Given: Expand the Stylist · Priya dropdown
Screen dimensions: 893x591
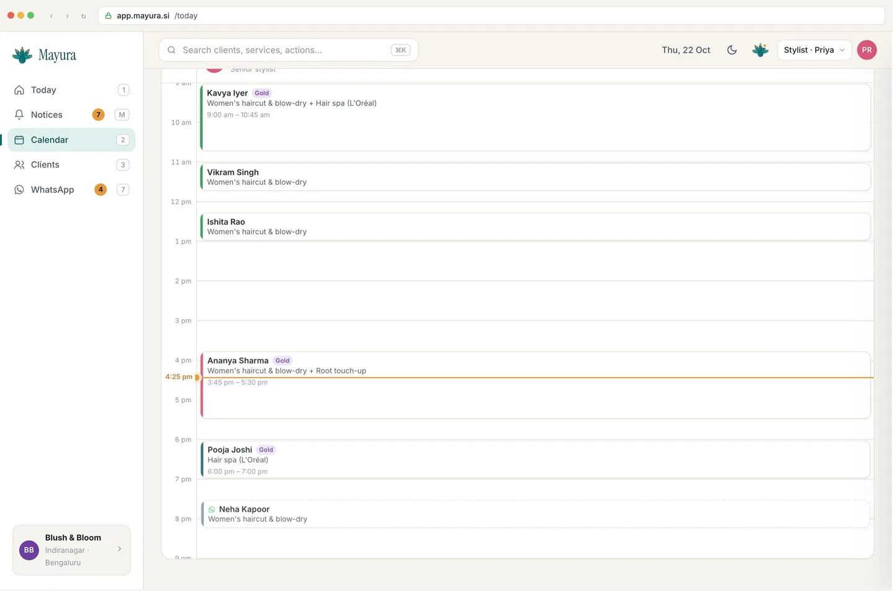Looking at the screenshot, I should coord(814,50).
